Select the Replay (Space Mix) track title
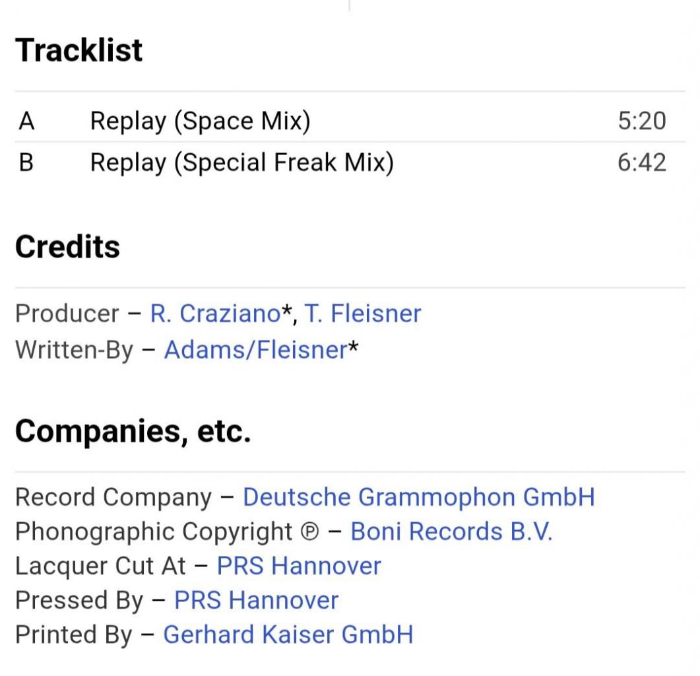700x676 pixels. [x=200, y=121]
